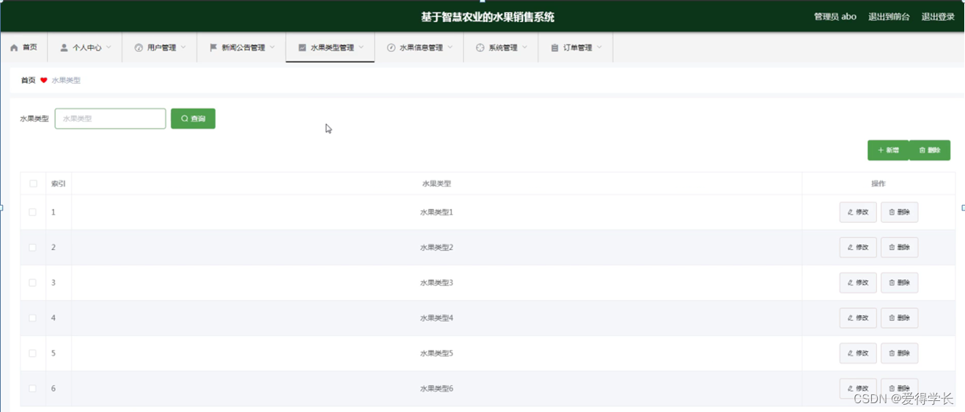
Task: Click the 水果类型 search input field
Action: pyautogui.click(x=110, y=119)
